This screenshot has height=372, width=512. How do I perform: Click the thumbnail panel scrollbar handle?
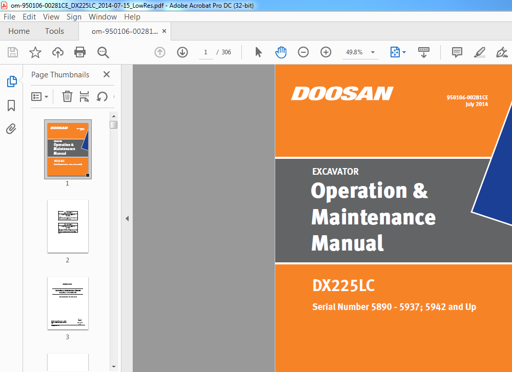(114, 125)
